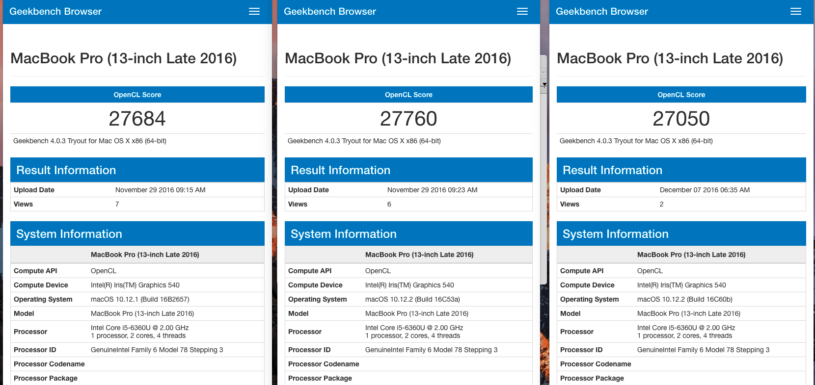Click Geekbench Browser logo in the 27760 window
This screenshot has width=815, height=385.
click(330, 11)
